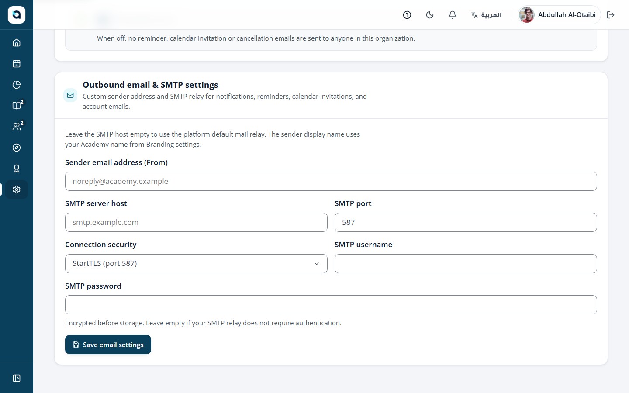629x393 pixels.
Task: Open the Connection security dropdown
Action: 196,264
